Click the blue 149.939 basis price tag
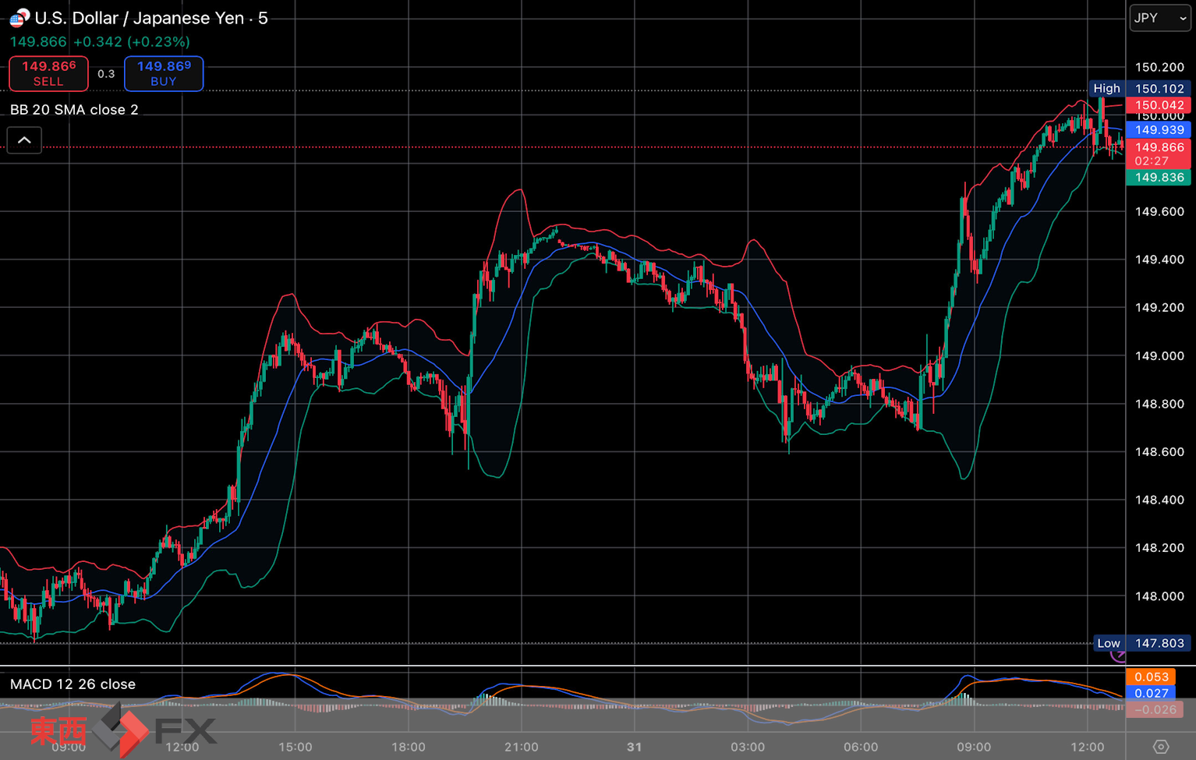Viewport: 1196px width, 760px height. (1159, 130)
